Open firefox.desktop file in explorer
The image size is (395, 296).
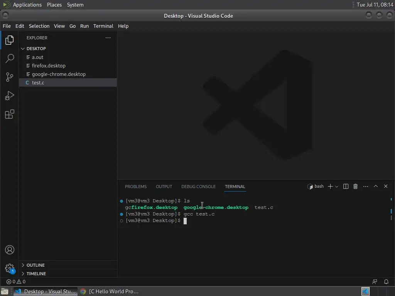(68, 66)
